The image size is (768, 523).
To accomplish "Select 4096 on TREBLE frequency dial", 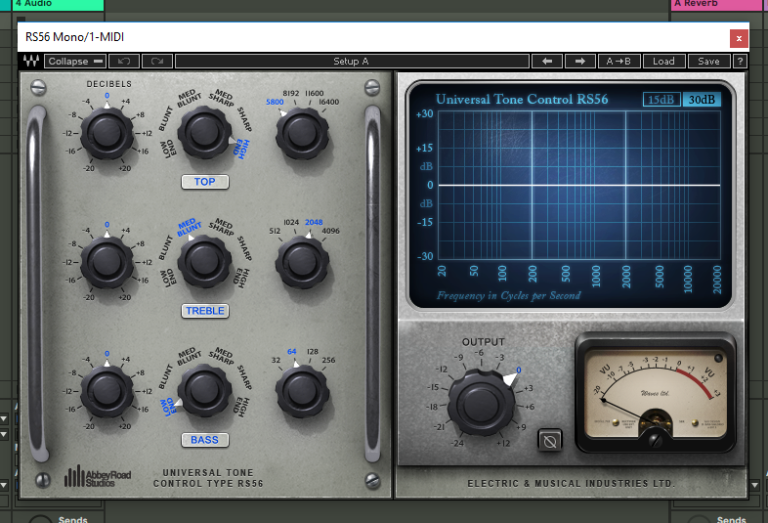I will click(x=330, y=231).
